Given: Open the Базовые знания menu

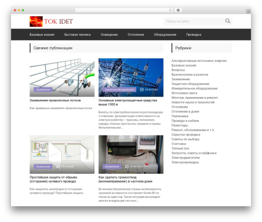Looking at the screenshot, I should click(x=42, y=35).
